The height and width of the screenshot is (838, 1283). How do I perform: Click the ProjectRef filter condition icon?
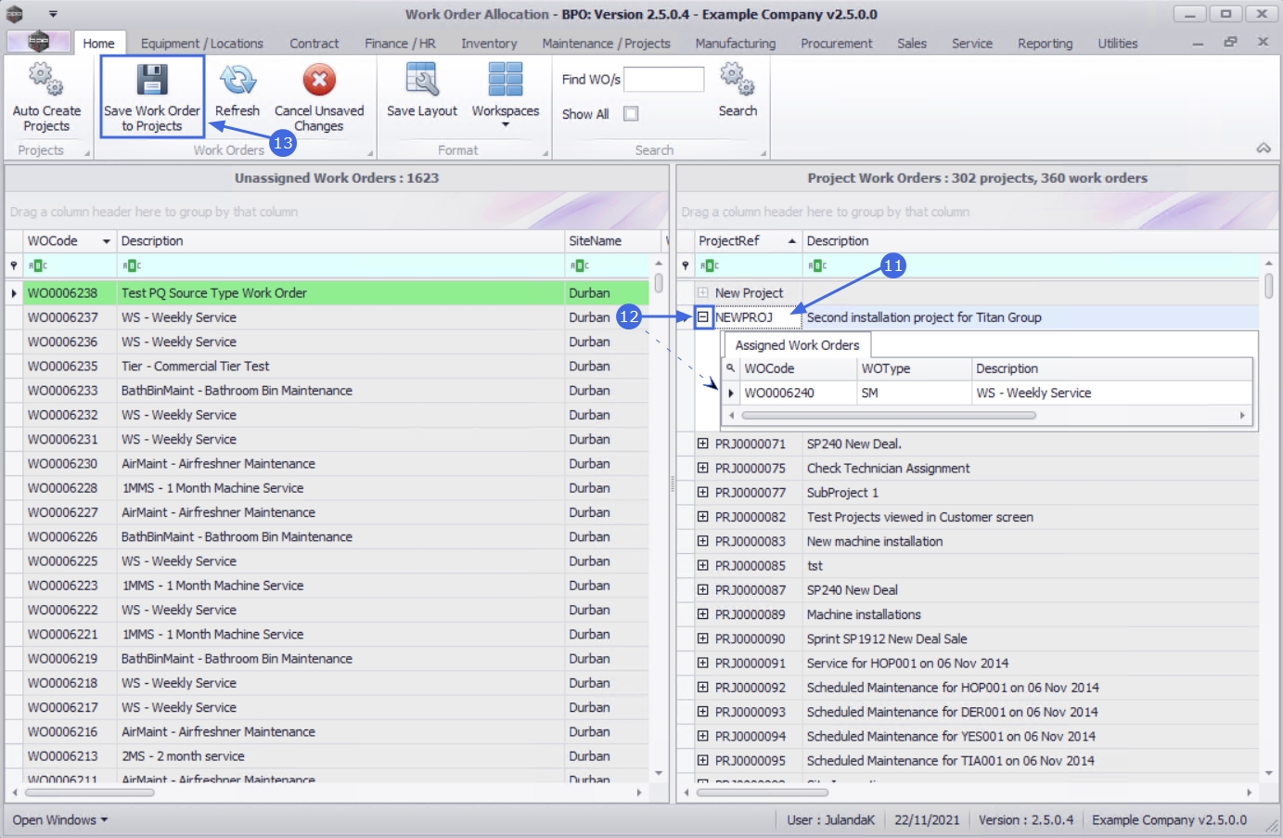click(710, 265)
